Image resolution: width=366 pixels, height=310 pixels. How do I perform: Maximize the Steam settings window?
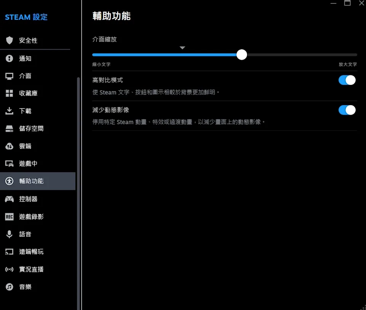click(x=347, y=3)
